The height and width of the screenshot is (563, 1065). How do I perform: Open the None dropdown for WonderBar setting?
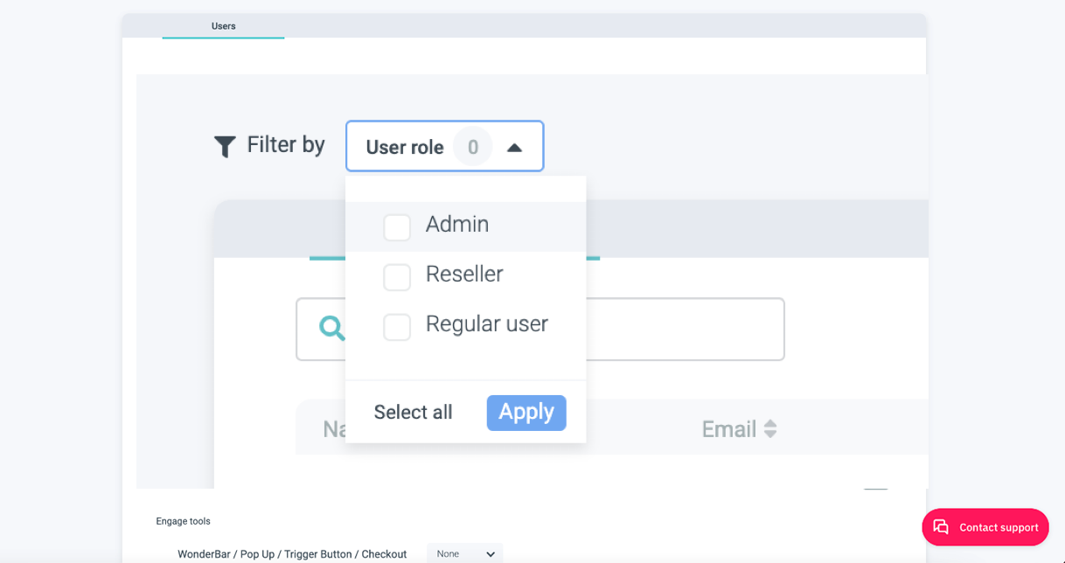tap(465, 553)
